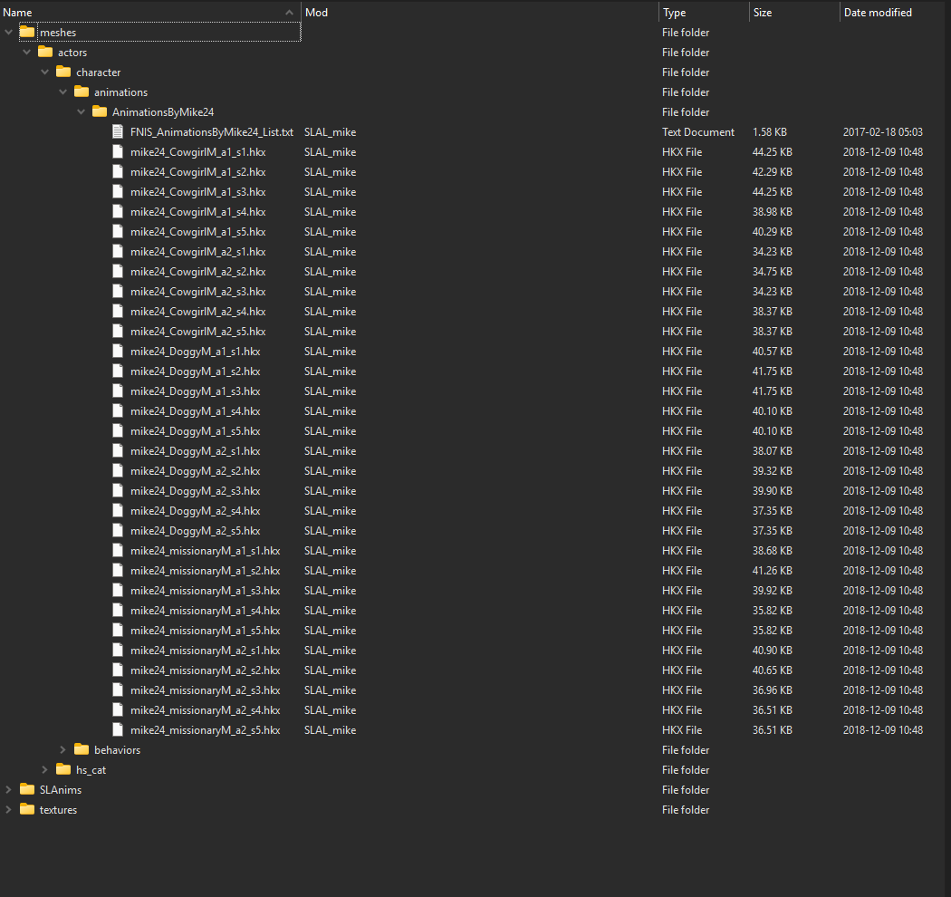Click SLAL_mike mod cell for mike24_missionaryM_a2_s4.hkx
This screenshot has height=897, width=951.
point(330,710)
